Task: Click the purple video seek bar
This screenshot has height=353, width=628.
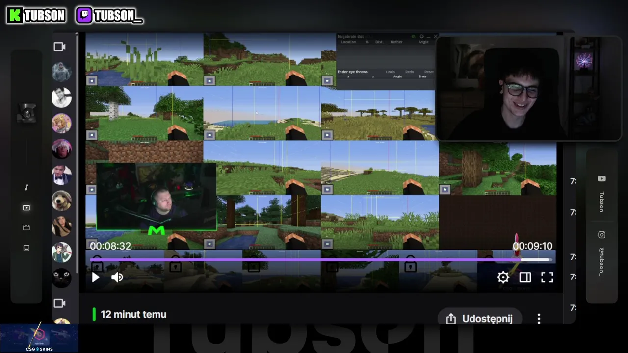Action: coord(321,259)
